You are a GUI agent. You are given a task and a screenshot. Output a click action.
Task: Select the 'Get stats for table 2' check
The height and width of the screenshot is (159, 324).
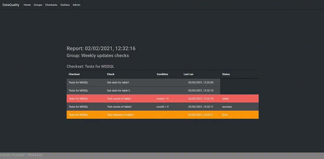118,90
